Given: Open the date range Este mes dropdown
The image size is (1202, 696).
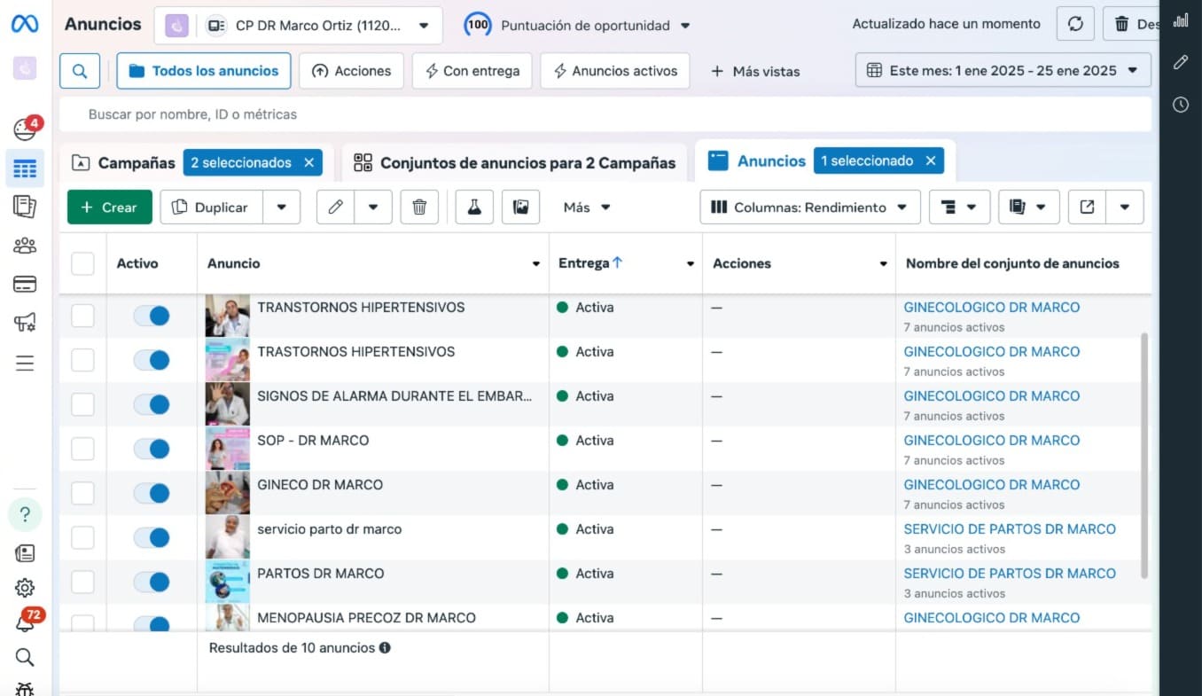Looking at the screenshot, I should 1003,71.
